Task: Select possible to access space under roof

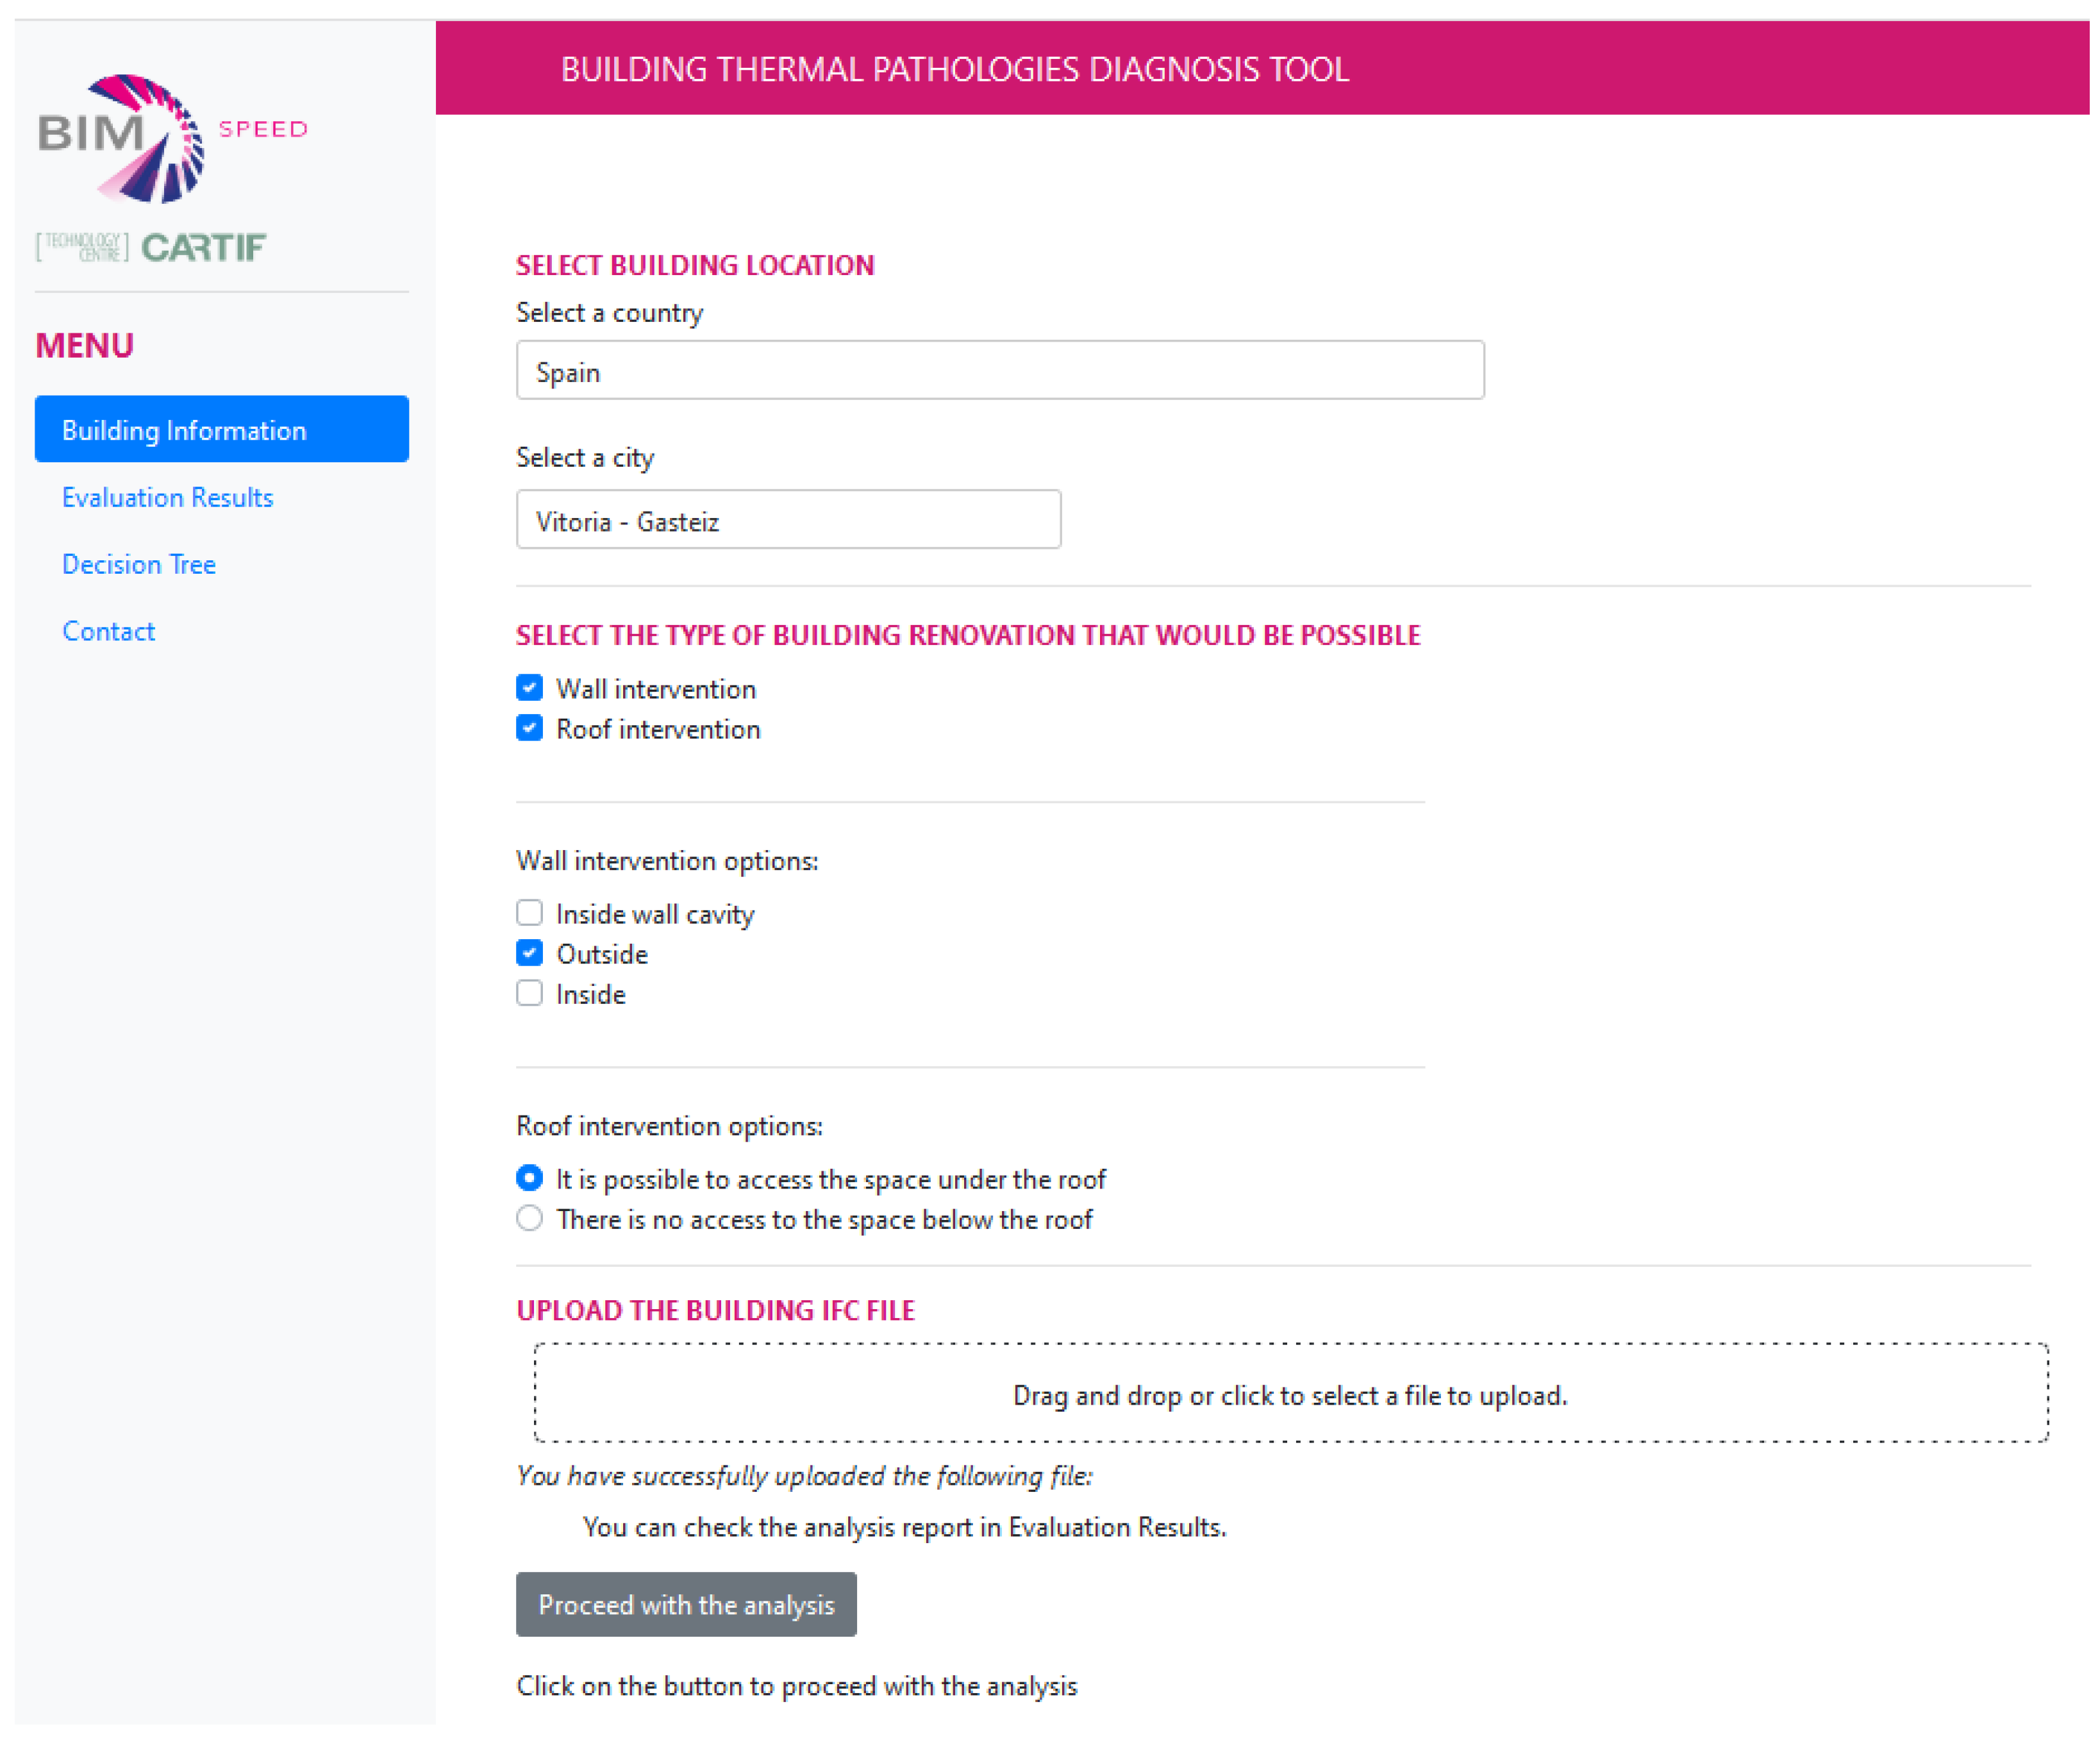Action: [529, 1178]
